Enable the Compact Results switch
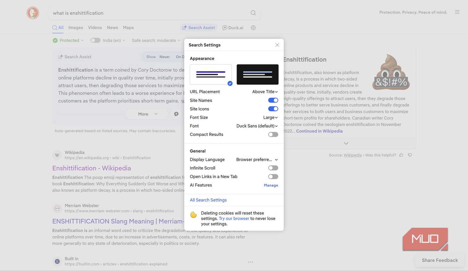 [273, 135]
